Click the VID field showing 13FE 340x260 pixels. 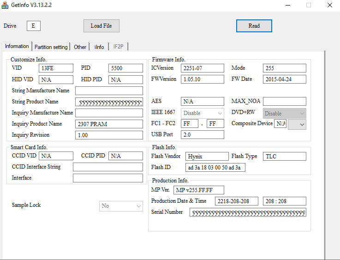coord(56,68)
